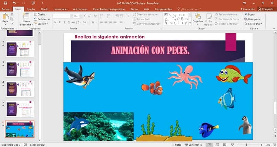Toggle left text alignment
The image size is (277, 147).
101,22
